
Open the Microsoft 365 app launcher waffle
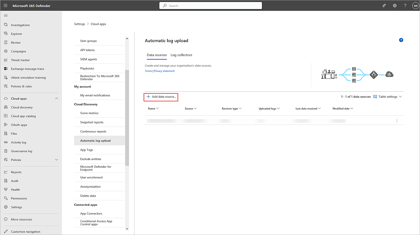point(5,5)
